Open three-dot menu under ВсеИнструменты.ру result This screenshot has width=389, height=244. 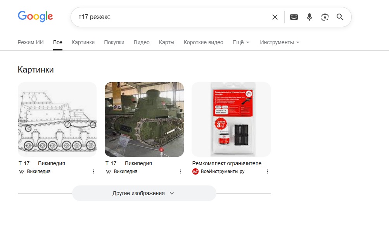click(267, 171)
